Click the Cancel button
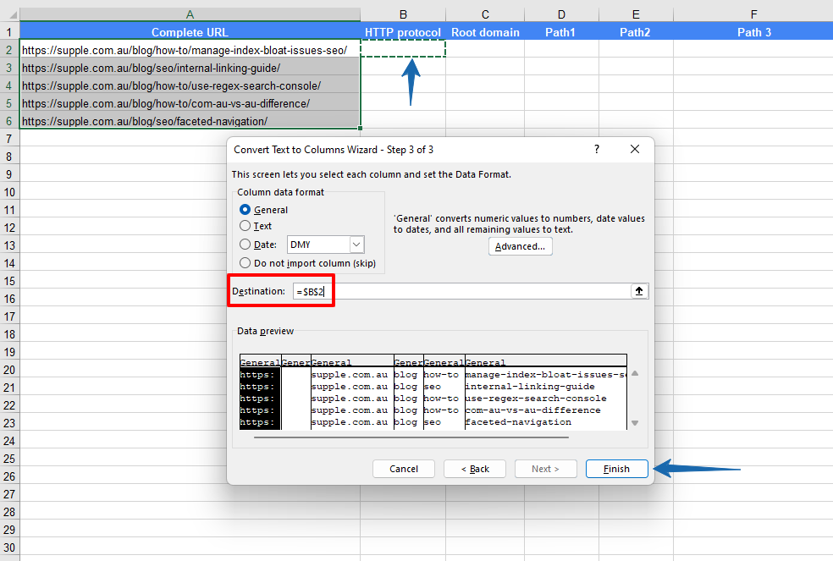Screen dimensions: 833x561 (x=404, y=469)
